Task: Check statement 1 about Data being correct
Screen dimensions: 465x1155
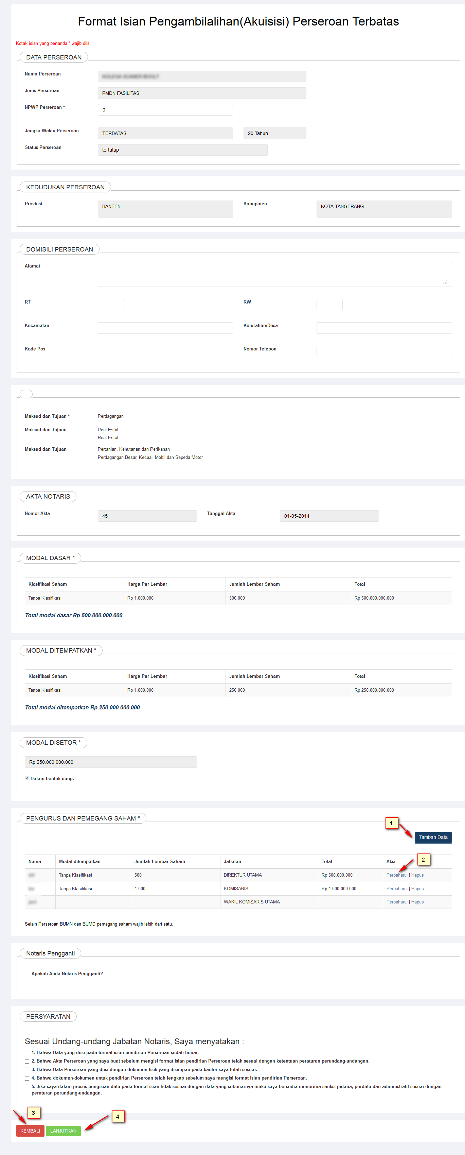Action: [27, 1053]
